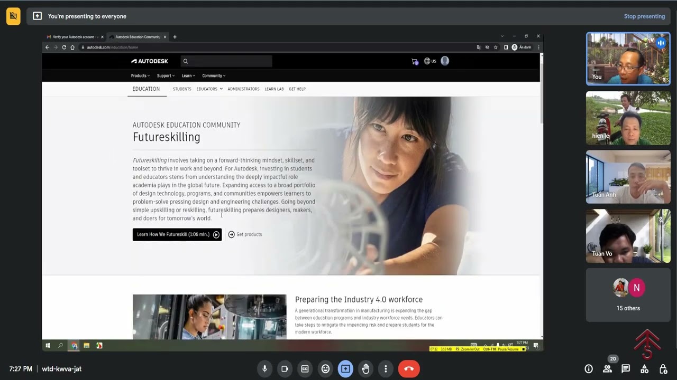Select the Tuan Vo video tile
The width and height of the screenshot is (677, 380).
click(x=628, y=236)
